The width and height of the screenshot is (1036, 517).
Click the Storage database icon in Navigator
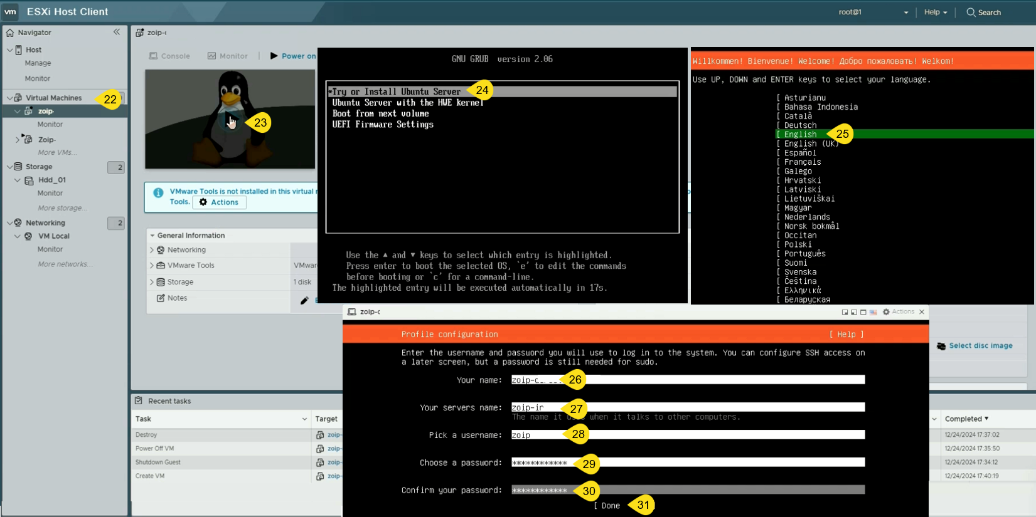click(18, 167)
